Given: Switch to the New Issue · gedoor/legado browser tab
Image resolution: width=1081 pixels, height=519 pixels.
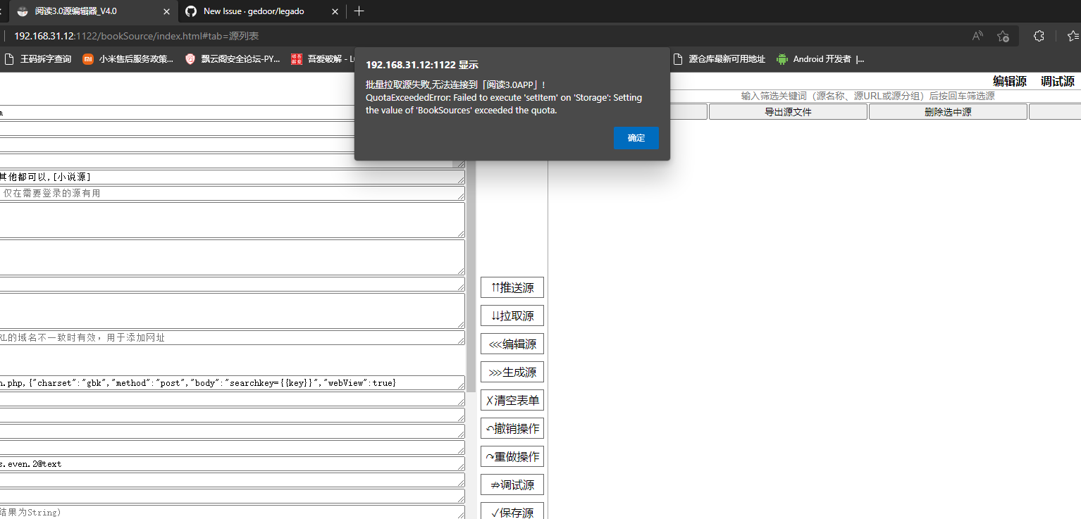Looking at the screenshot, I should click(x=254, y=11).
